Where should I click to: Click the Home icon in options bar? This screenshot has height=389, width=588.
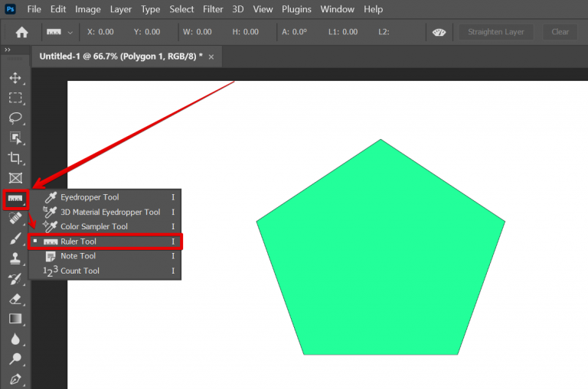[x=22, y=32]
